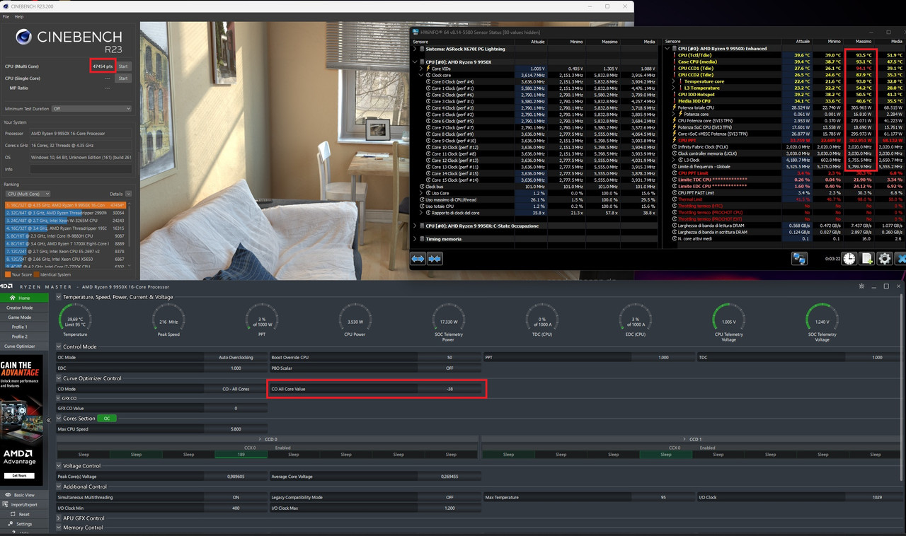
Task: Expand the Sistema ASRock X670E PG Lightning node
Action: [x=416, y=49]
